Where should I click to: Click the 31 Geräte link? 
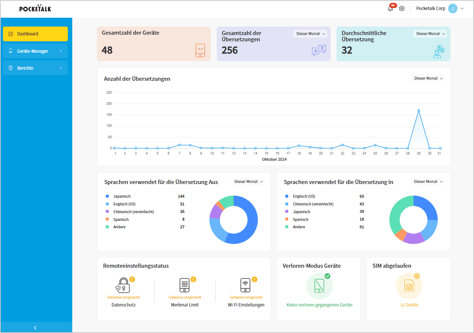coord(409,305)
